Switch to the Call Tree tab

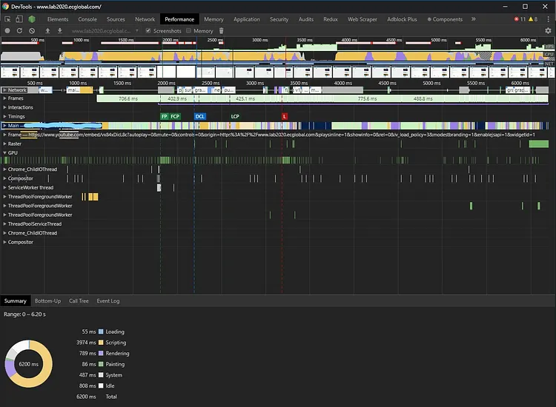(x=79, y=301)
